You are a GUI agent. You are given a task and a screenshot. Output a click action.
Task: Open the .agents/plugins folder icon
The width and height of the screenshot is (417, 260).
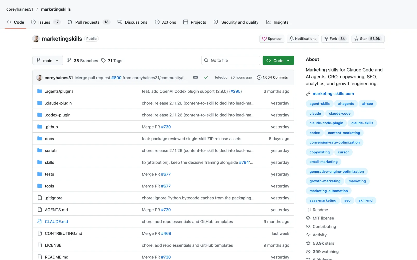40,91
